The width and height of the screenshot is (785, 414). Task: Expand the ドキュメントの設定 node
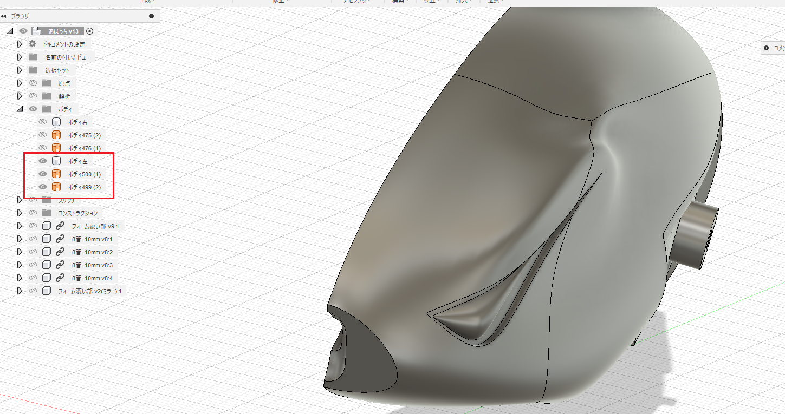20,44
